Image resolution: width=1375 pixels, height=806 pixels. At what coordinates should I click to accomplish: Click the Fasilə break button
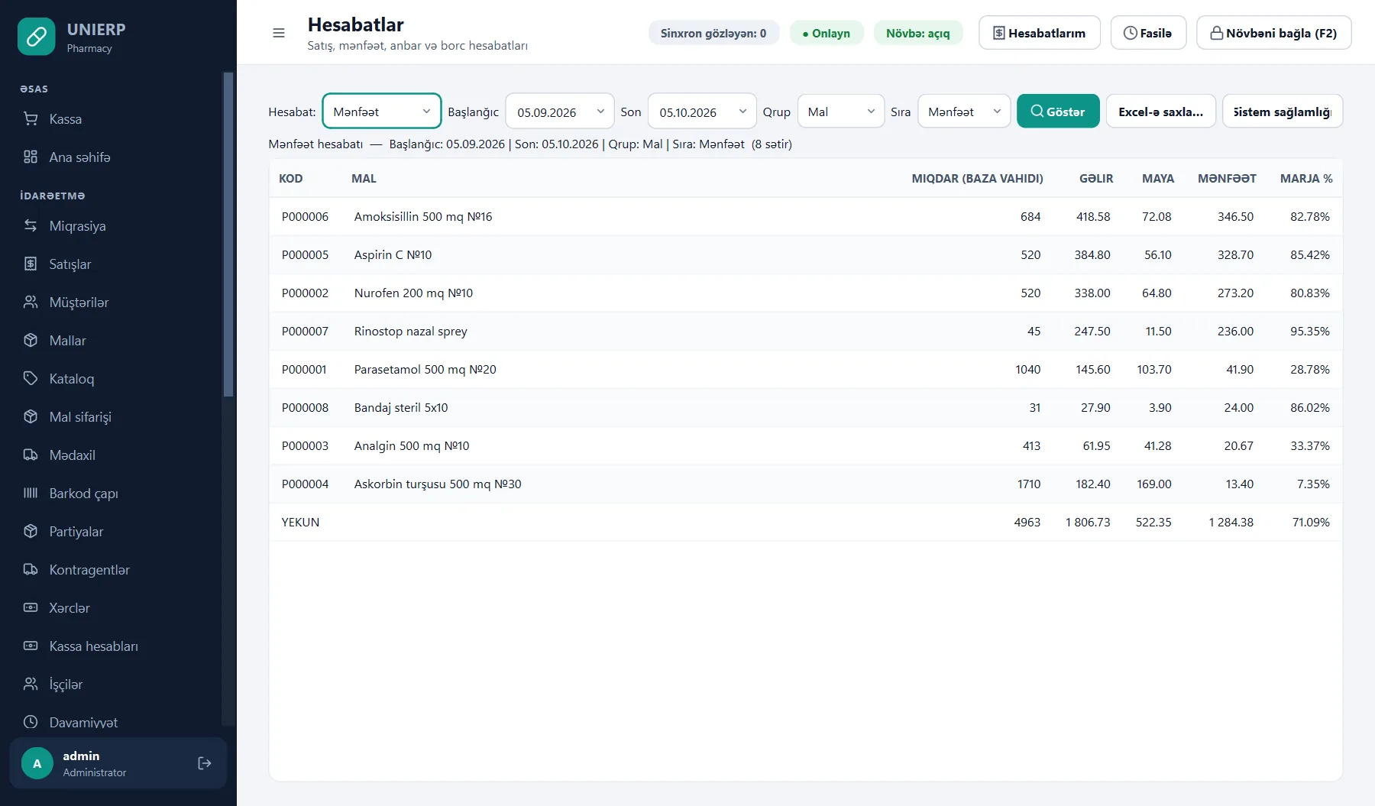point(1148,33)
